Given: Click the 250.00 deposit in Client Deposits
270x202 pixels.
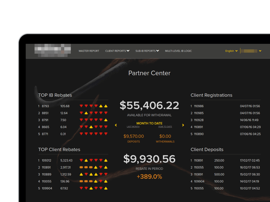Looking at the screenshot, I should click(219, 160).
